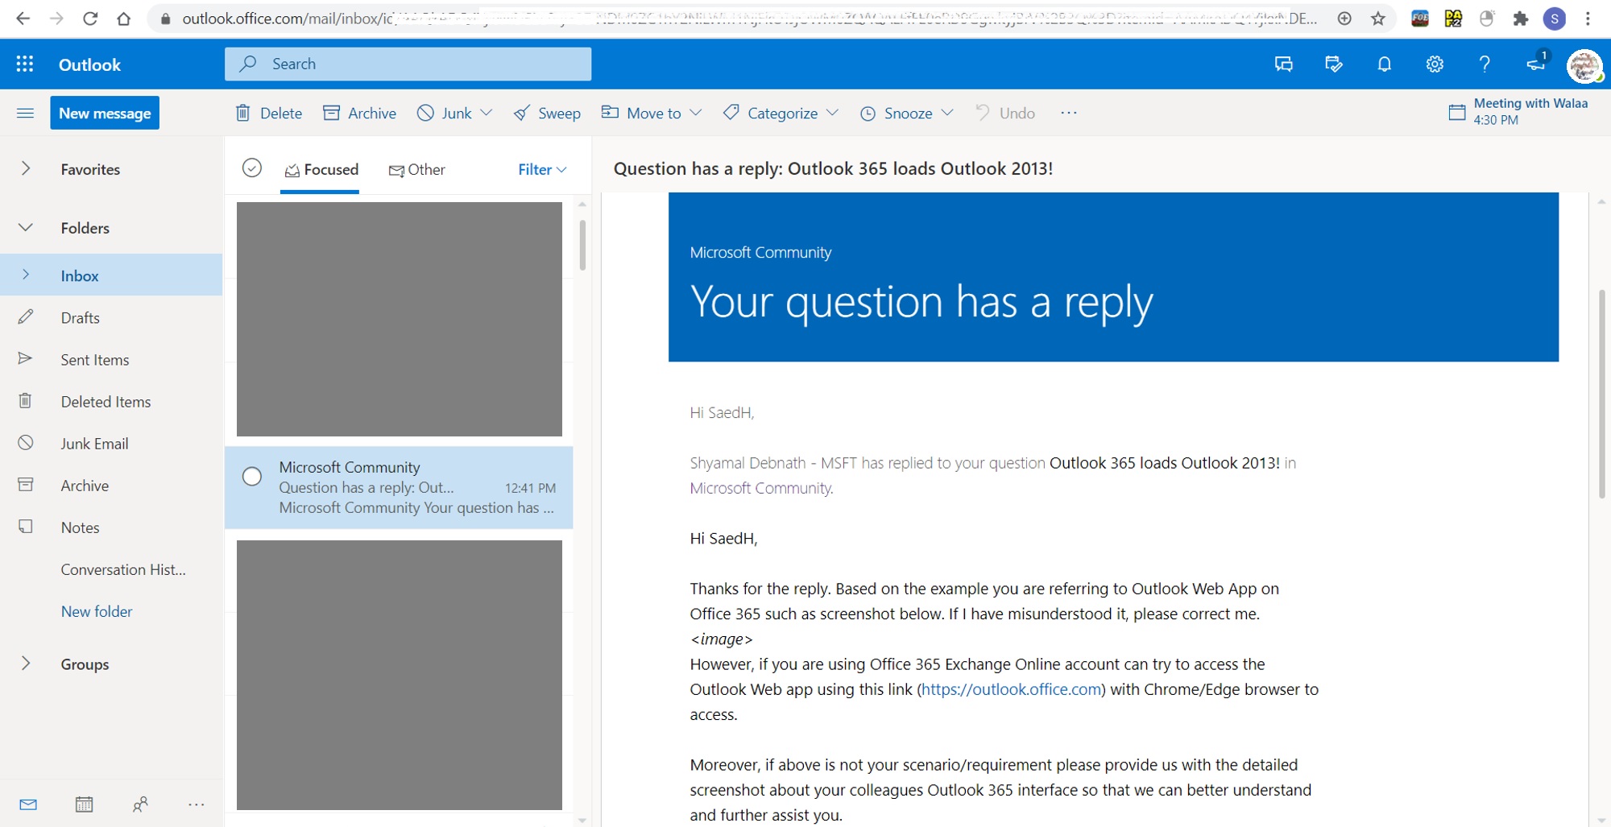Open Teams chat icon in header
This screenshot has height=827, width=1611.
pyautogui.click(x=1284, y=64)
